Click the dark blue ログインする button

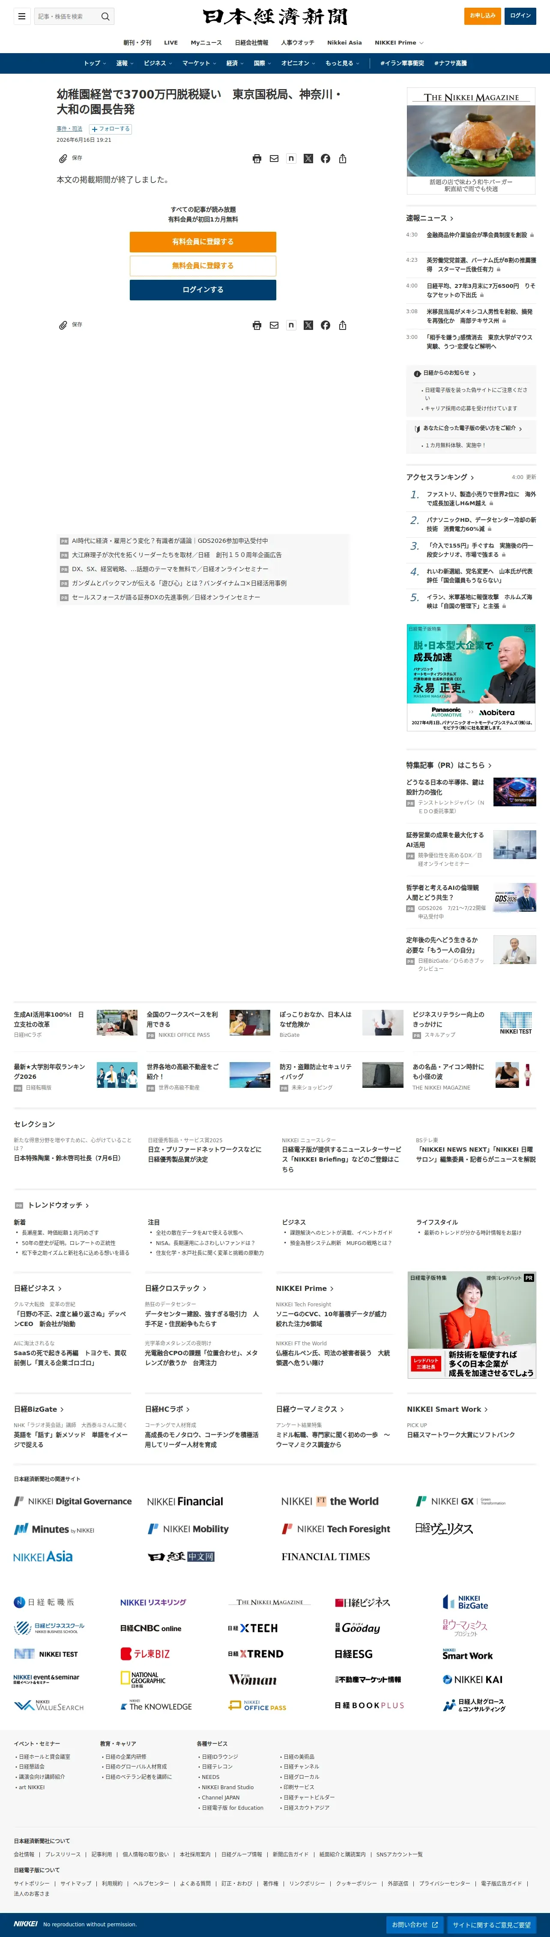pyautogui.click(x=203, y=290)
